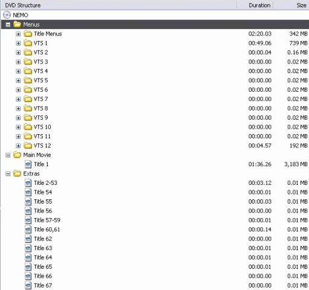Select the Title 65 label
The width and height of the screenshot is (309, 290).
(43, 266)
